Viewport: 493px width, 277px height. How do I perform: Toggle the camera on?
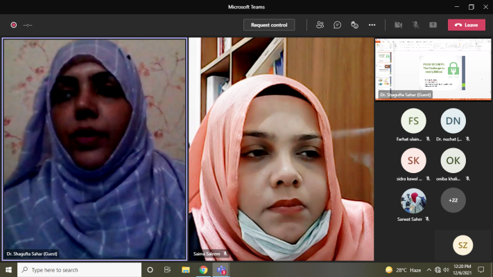coord(398,25)
